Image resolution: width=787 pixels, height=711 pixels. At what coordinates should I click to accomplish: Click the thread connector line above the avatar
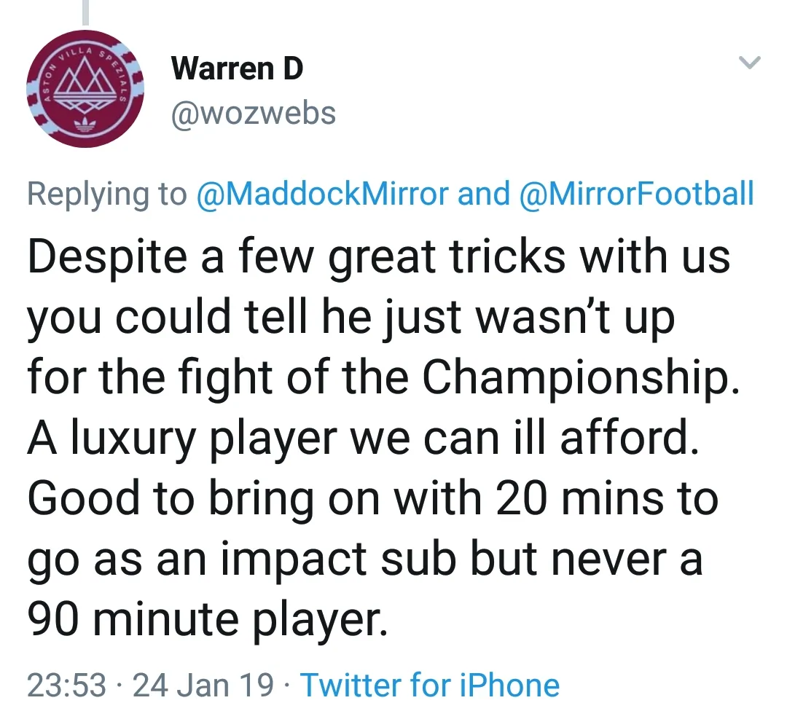[x=86, y=11]
